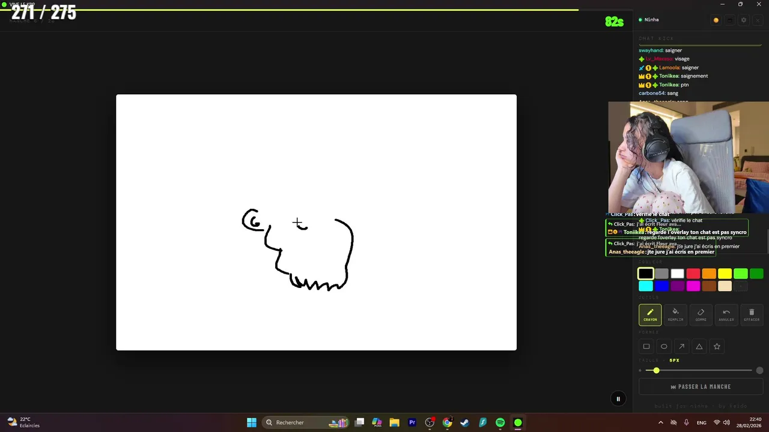
Task: Open Premiere Pro from the taskbar
Action: click(412, 422)
